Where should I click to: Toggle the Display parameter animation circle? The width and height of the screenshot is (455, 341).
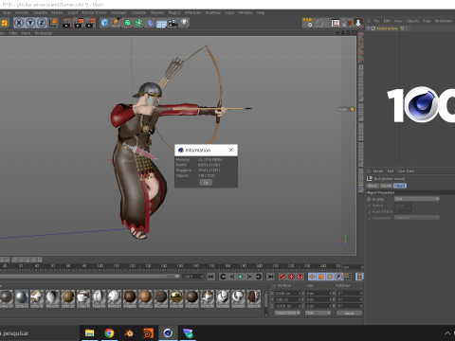[369, 199]
